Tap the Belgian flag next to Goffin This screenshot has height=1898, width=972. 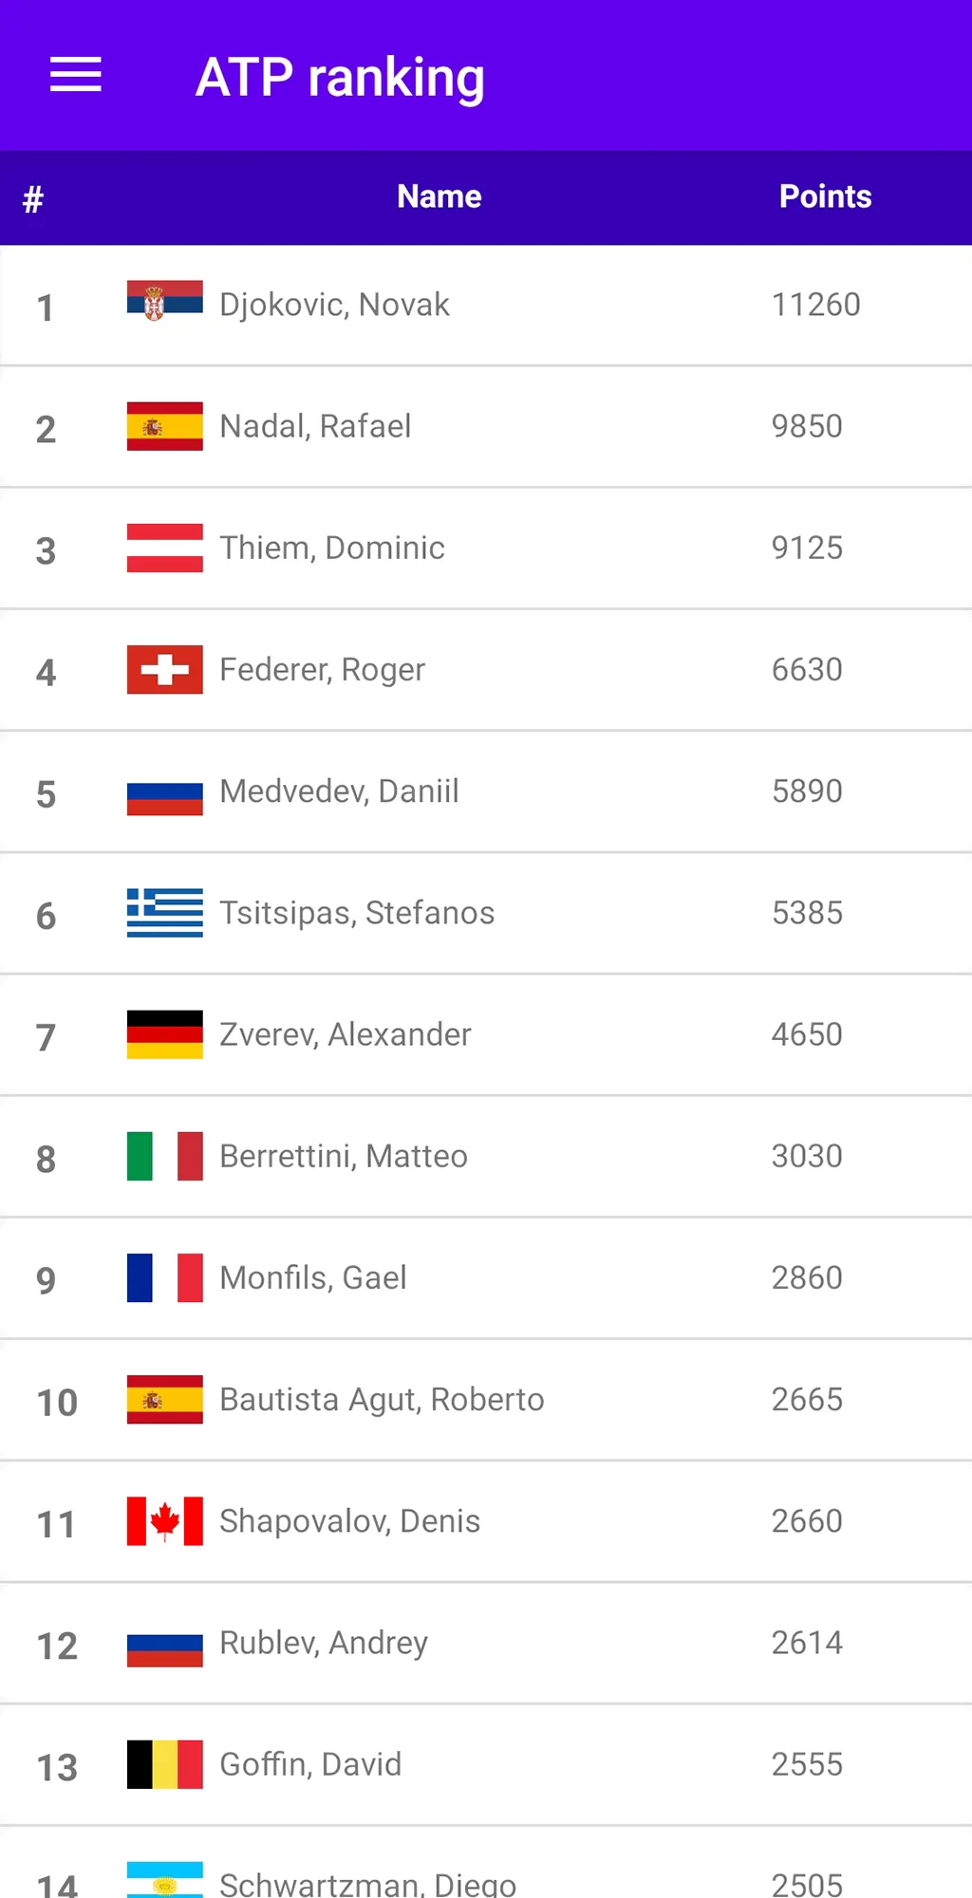[x=165, y=1763]
